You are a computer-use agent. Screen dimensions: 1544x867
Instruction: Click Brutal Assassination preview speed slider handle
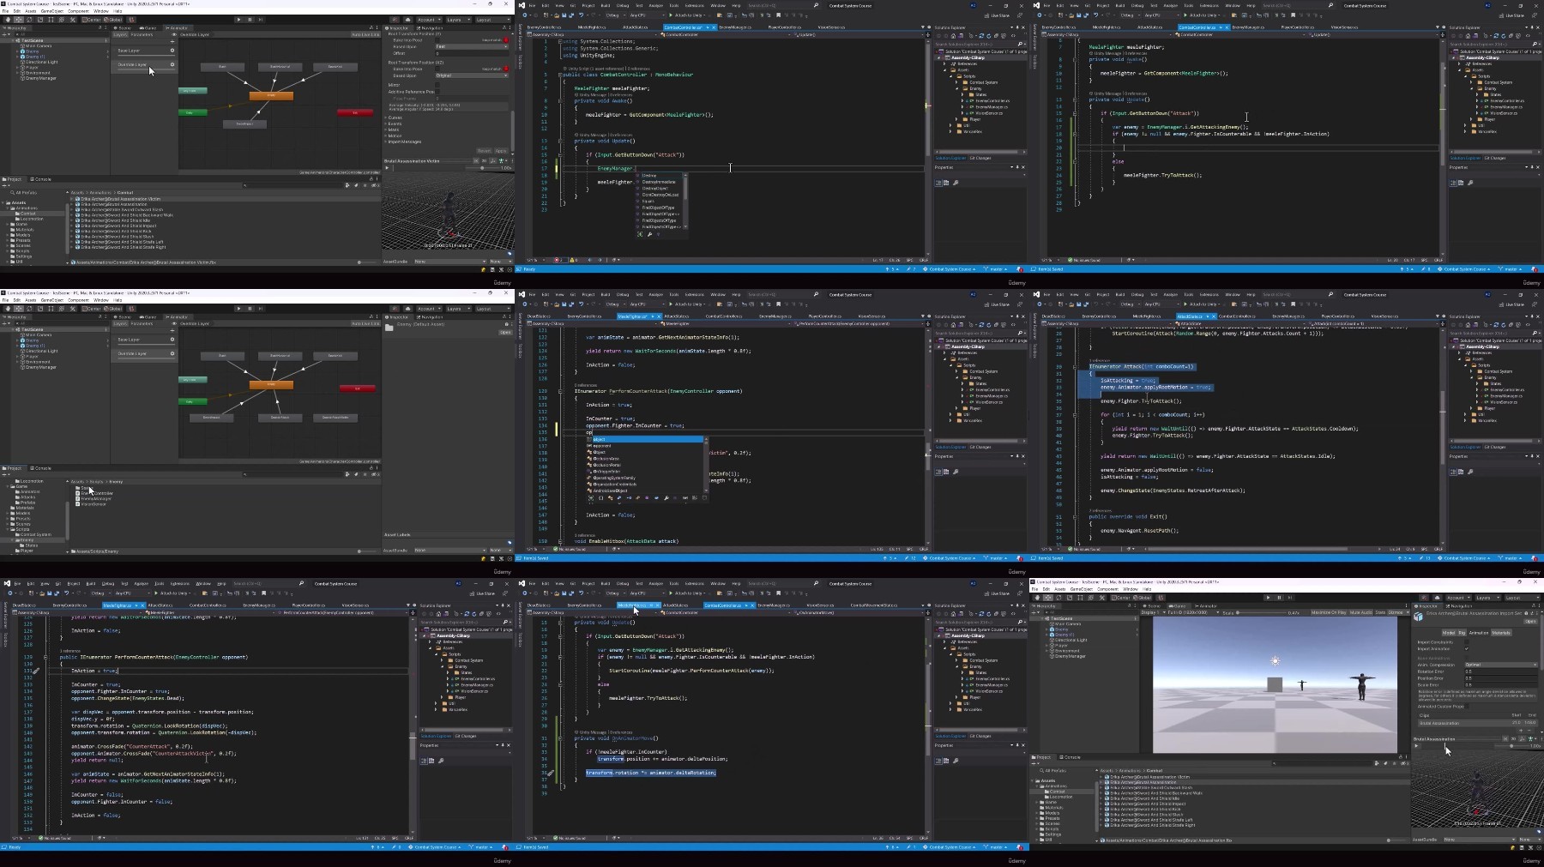pos(1511,746)
